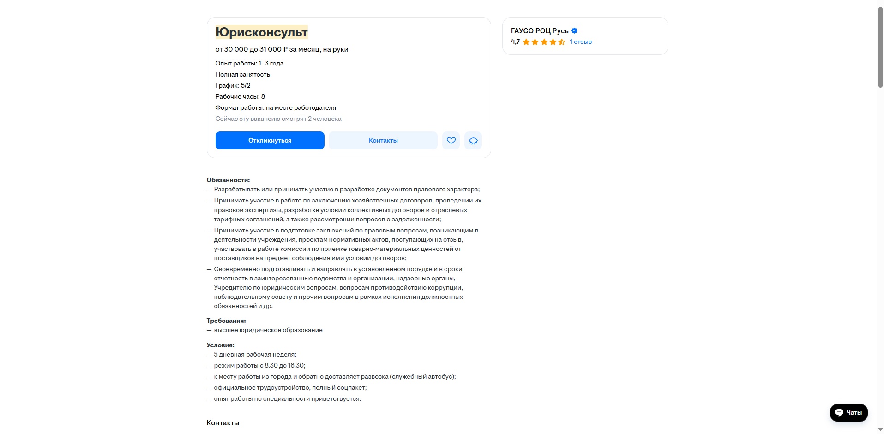This screenshot has width=884, height=434.
Task: Click the blue verified badge near company name
Action: [x=575, y=31]
